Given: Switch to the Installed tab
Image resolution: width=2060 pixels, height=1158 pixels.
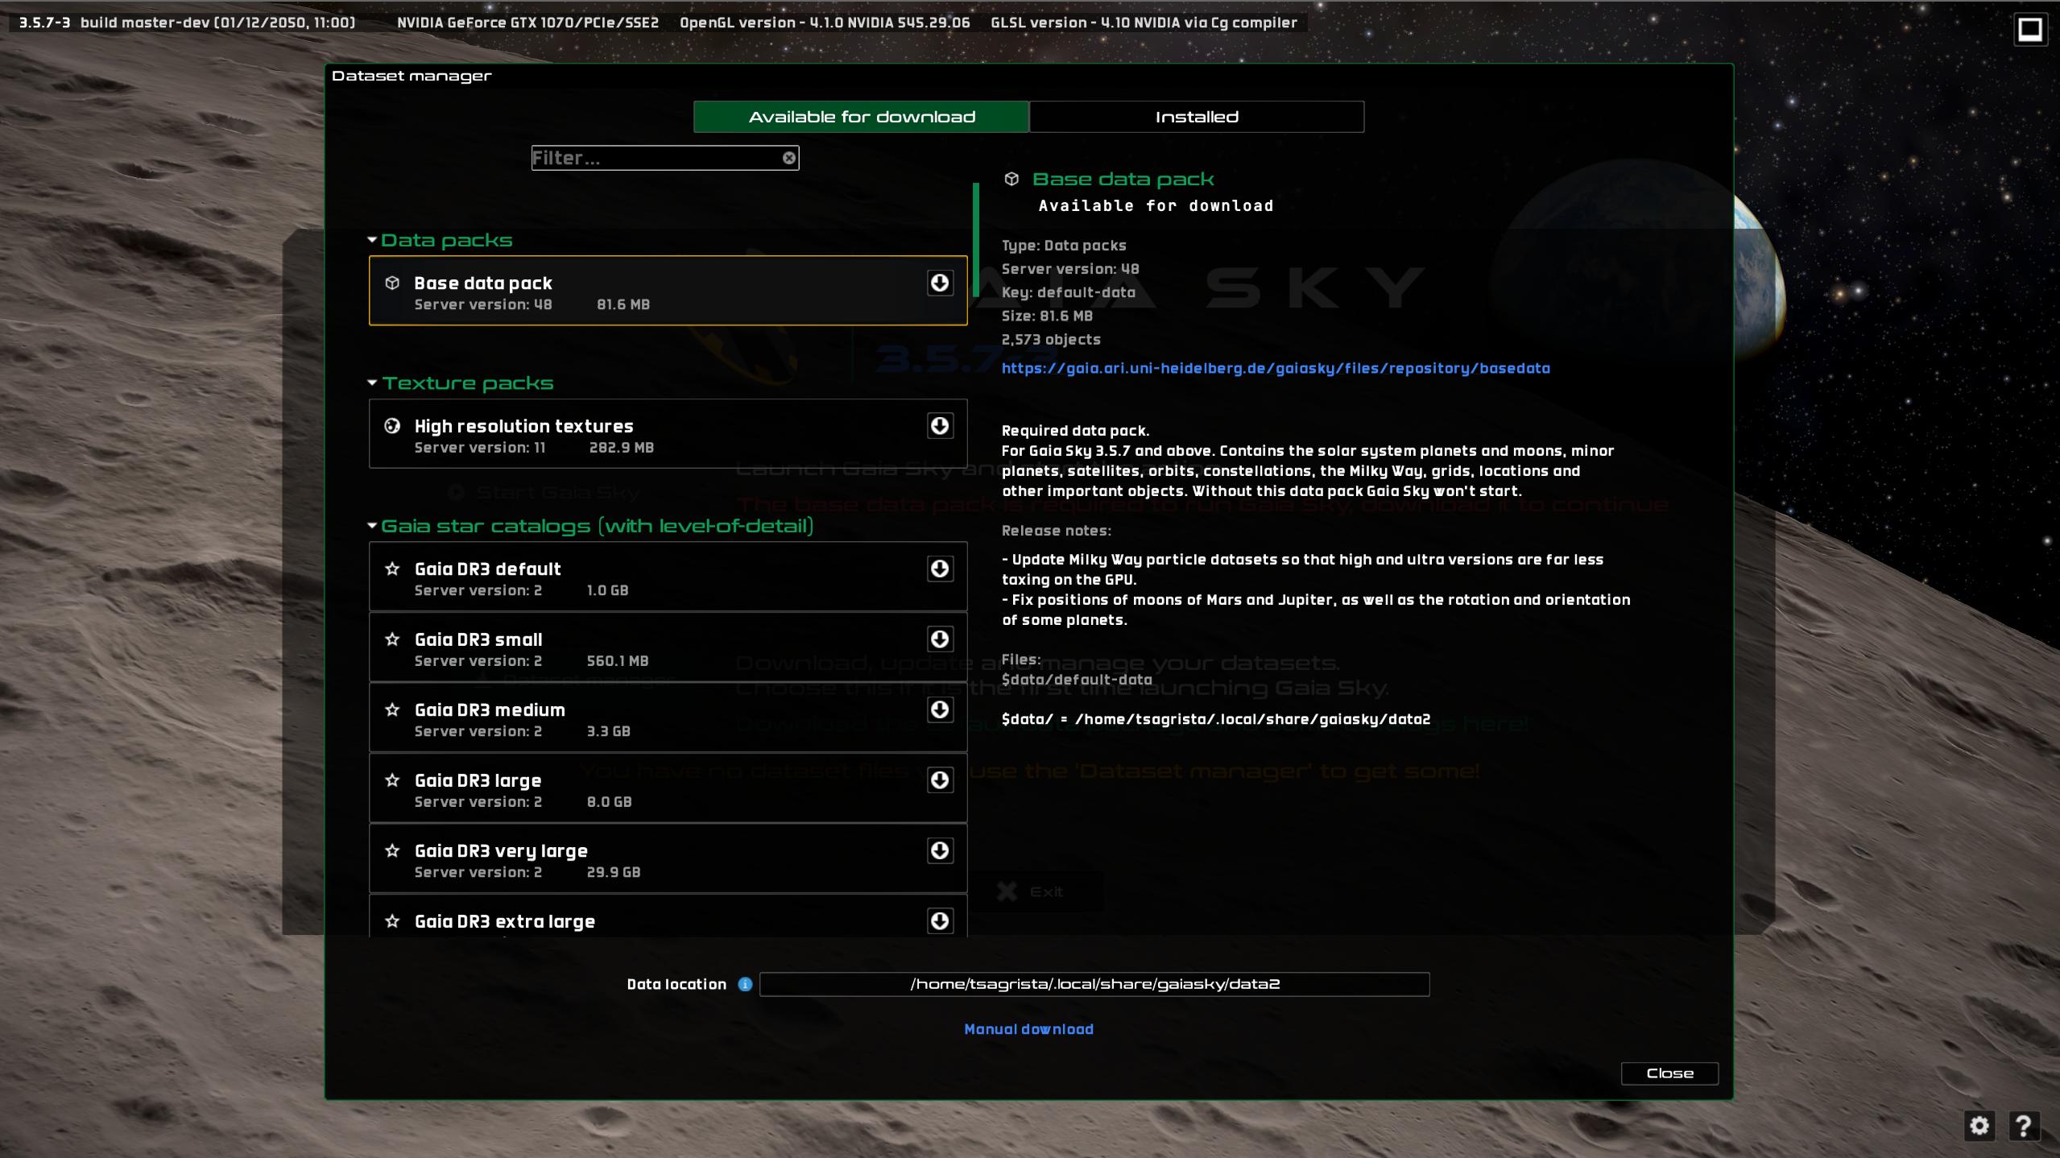Looking at the screenshot, I should [x=1196, y=116].
